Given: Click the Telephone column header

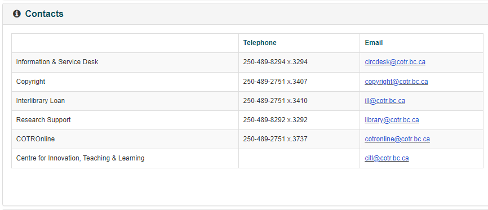Looking at the screenshot, I should (260, 43).
